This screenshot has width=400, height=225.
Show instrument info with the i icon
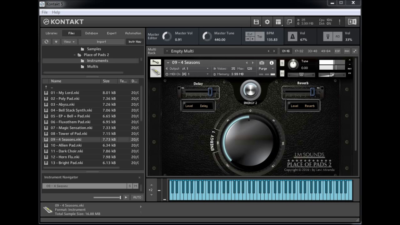272,63
